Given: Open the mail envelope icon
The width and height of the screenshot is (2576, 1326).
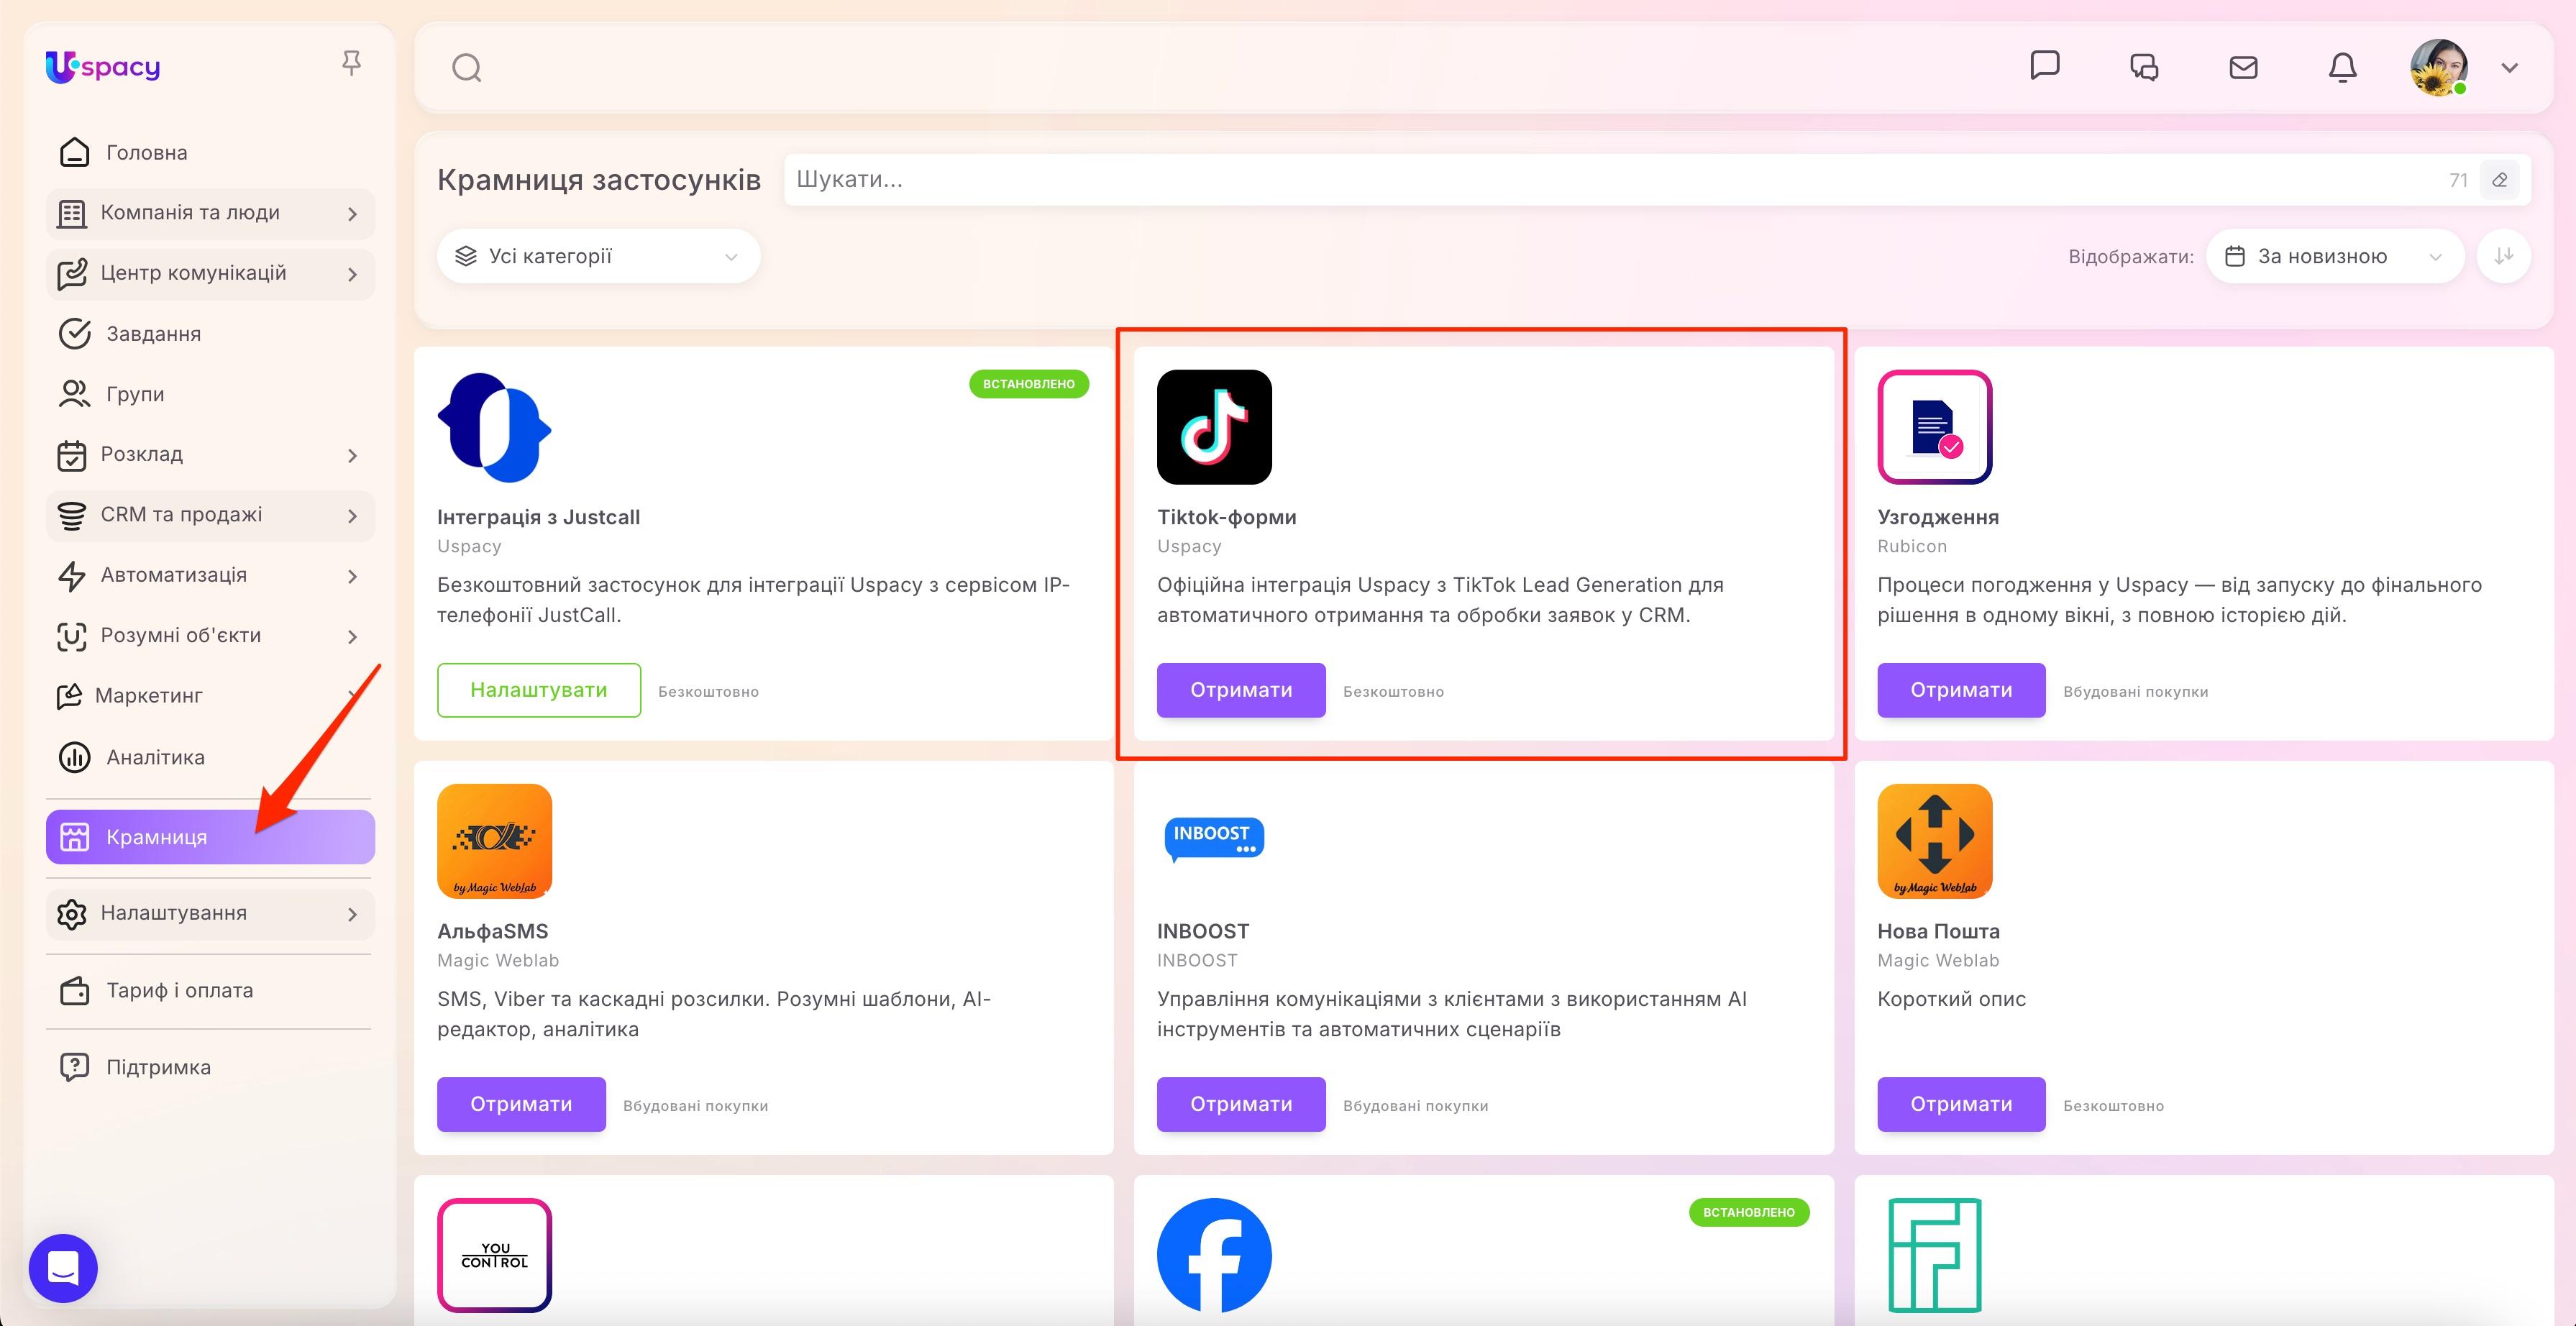Looking at the screenshot, I should pos(2243,67).
